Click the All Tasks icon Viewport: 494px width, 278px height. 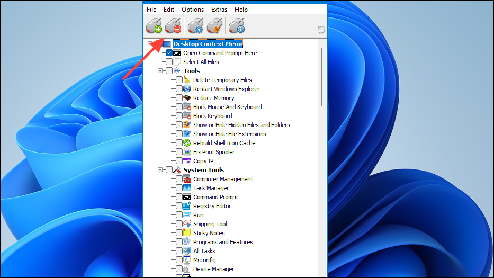coord(187,250)
